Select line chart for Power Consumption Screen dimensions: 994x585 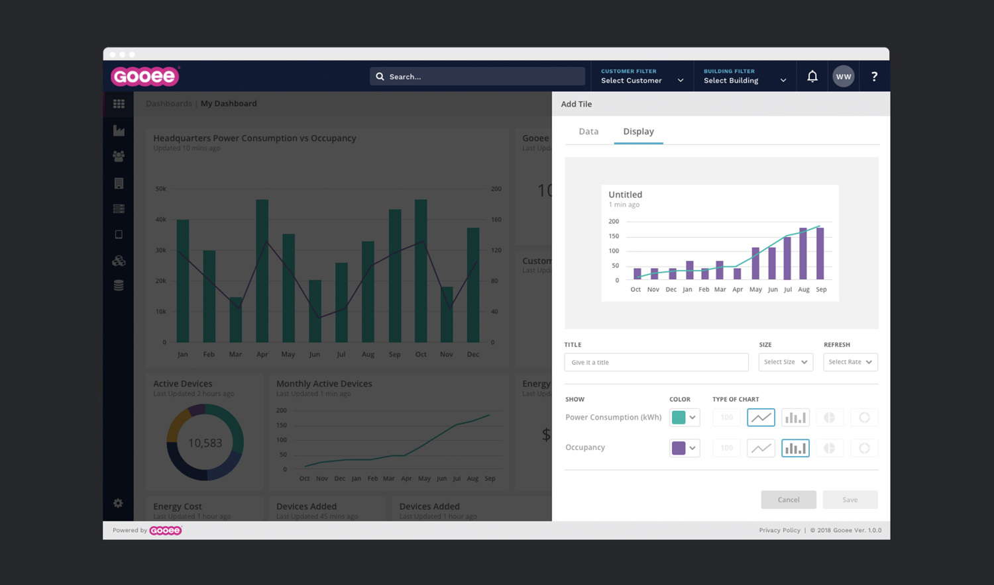[x=761, y=418]
